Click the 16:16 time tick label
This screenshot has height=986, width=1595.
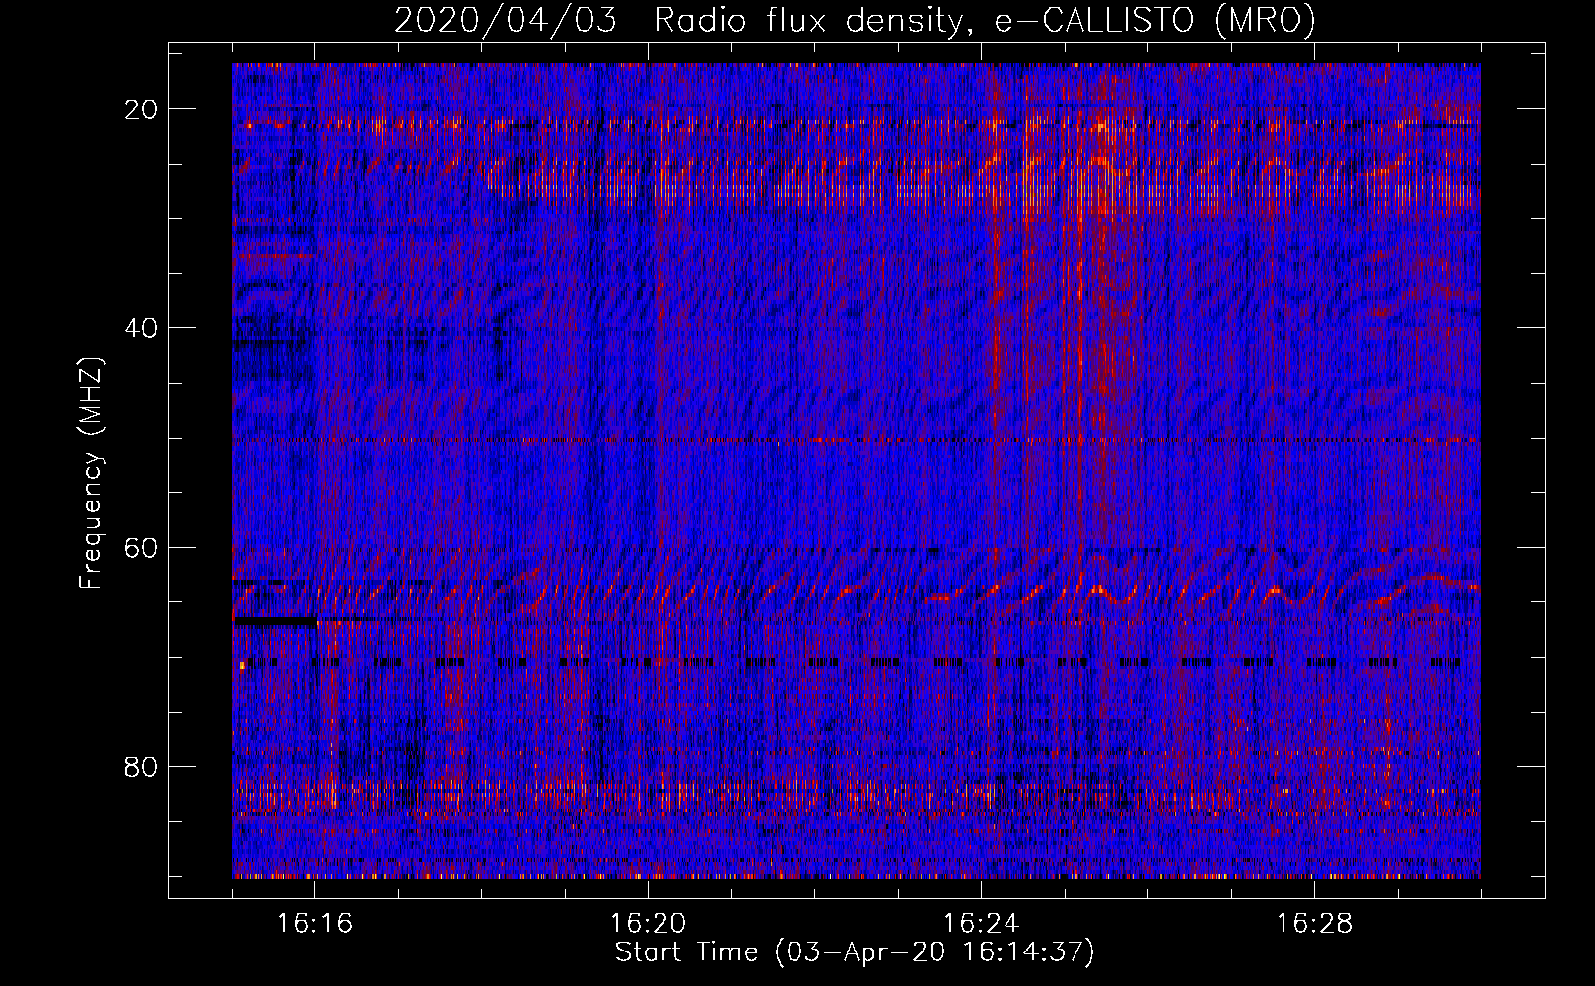[x=314, y=924]
